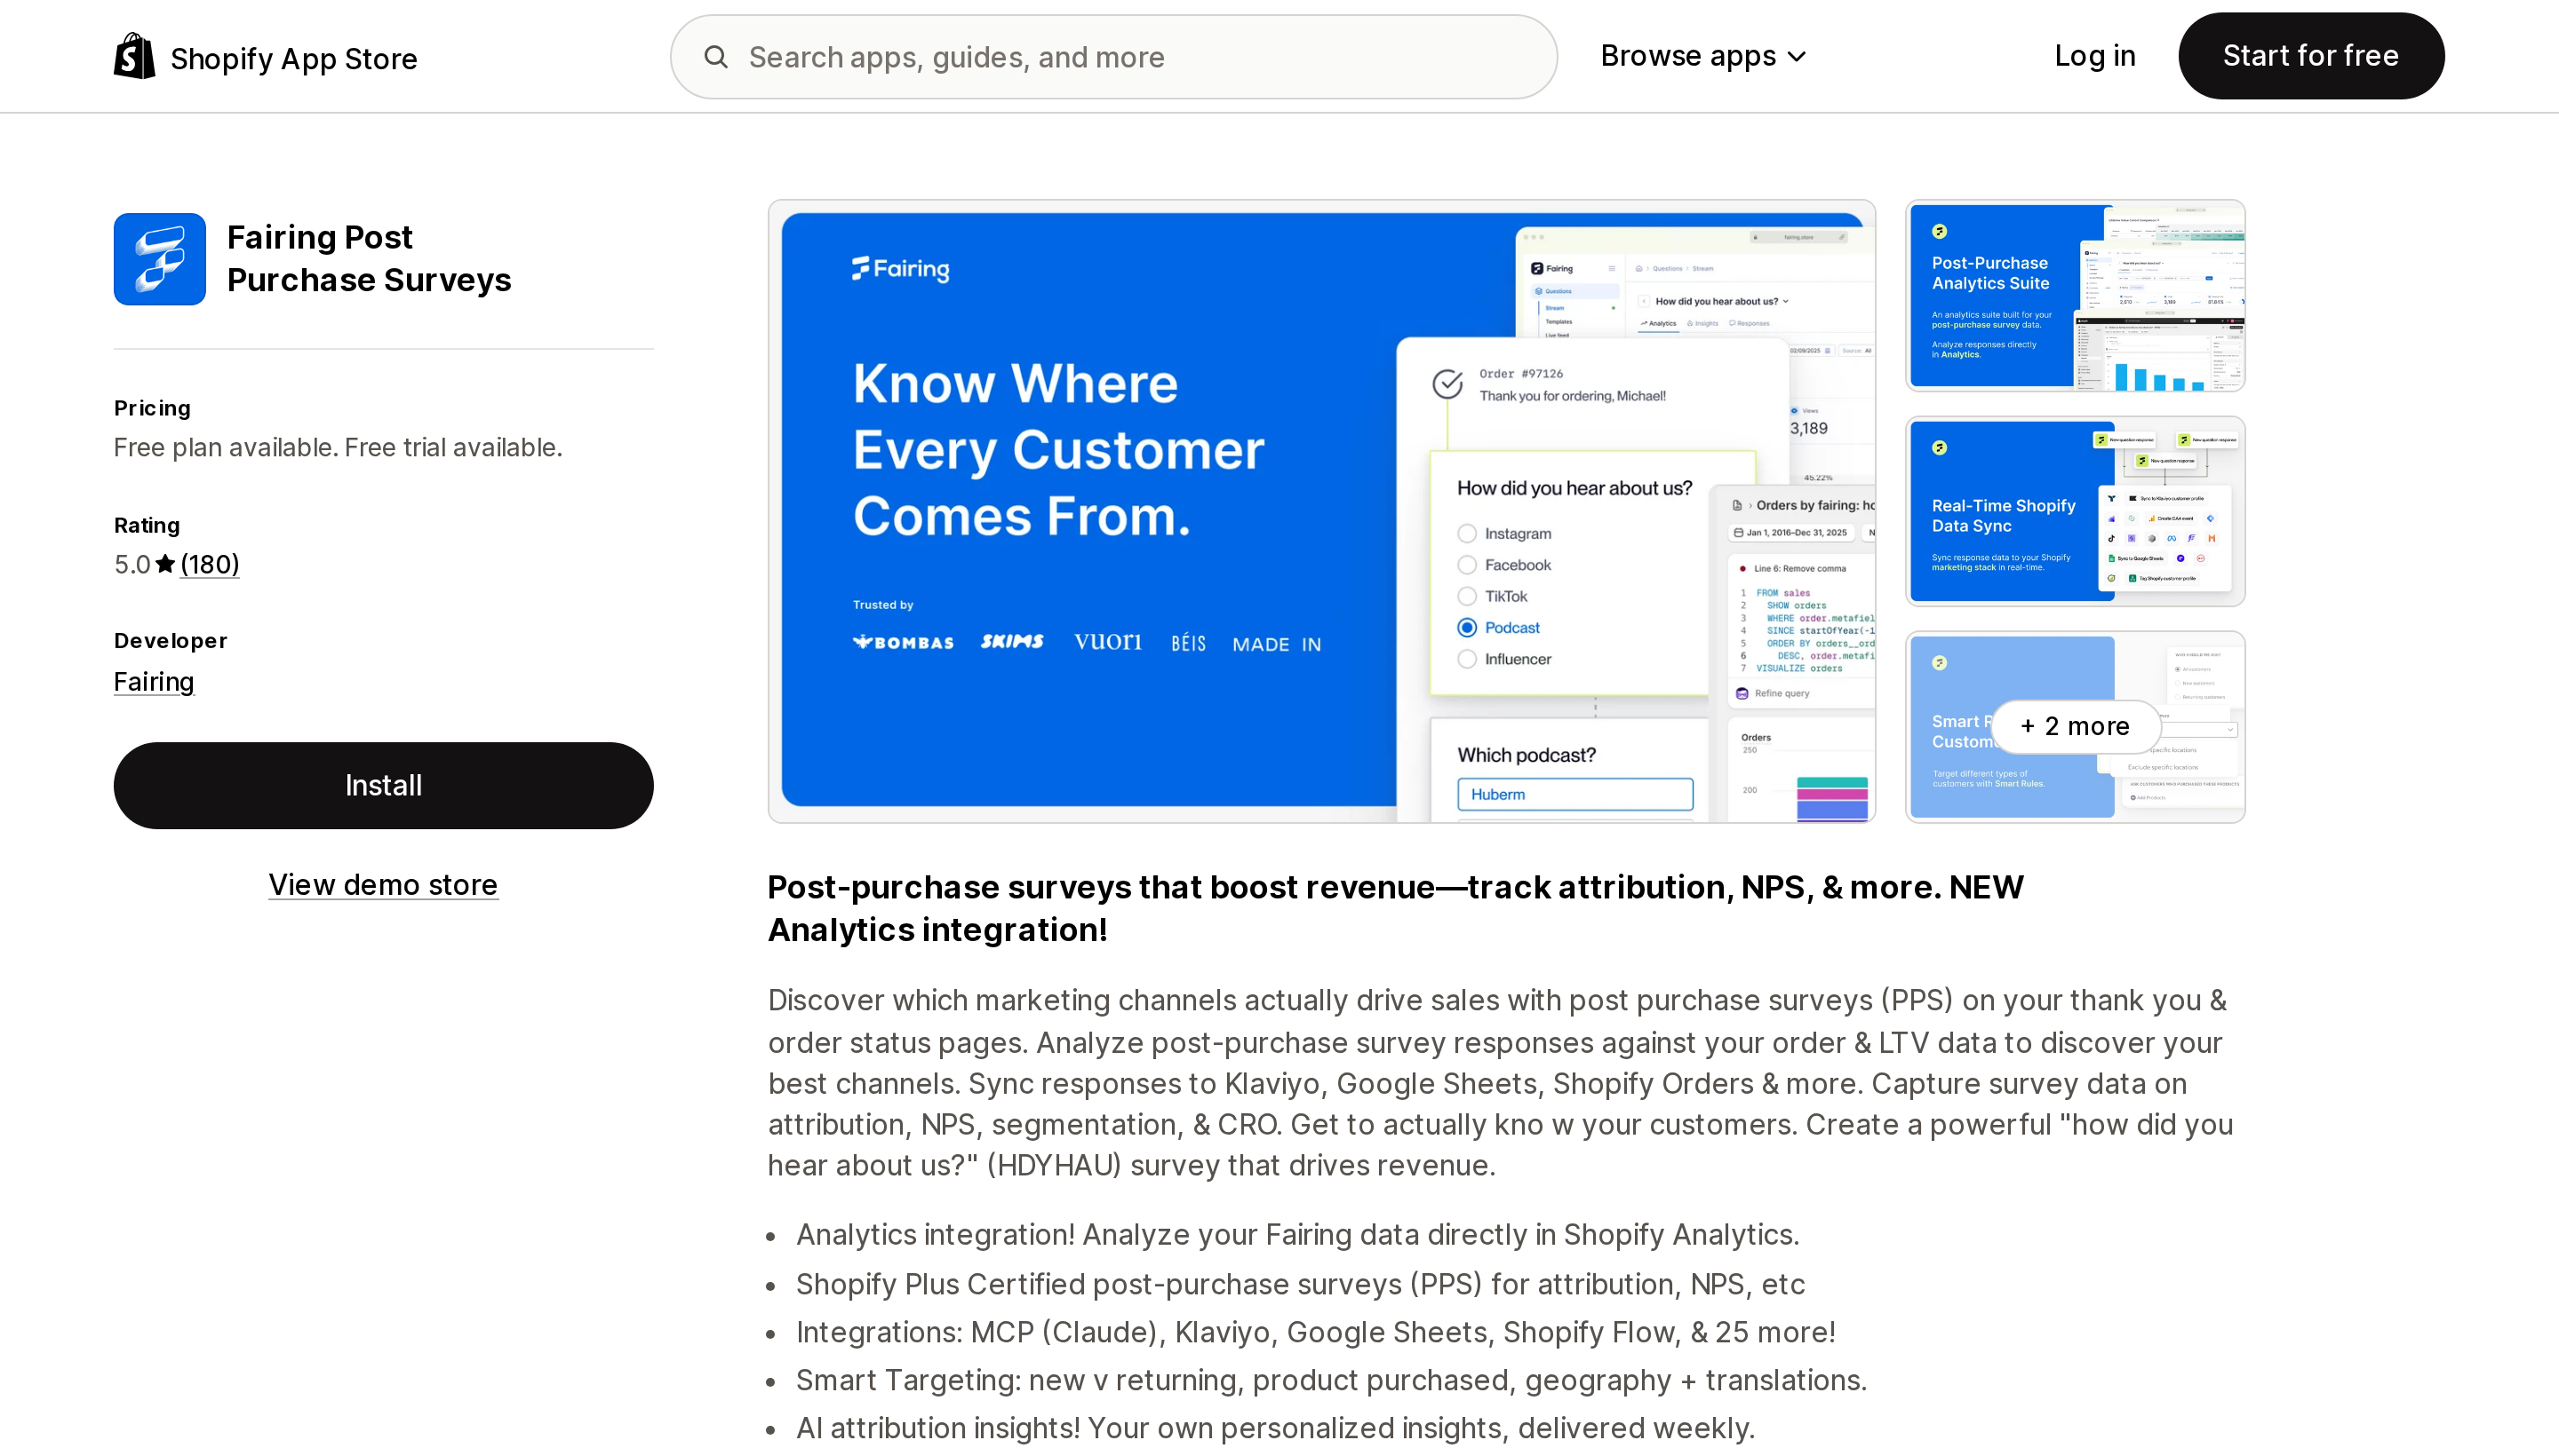Open the Fairing developer link
Viewport: 2559px width, 1456px height.
154,682
